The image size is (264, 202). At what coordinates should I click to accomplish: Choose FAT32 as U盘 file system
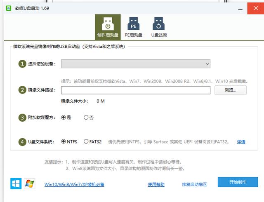click(x=86, y=141)
